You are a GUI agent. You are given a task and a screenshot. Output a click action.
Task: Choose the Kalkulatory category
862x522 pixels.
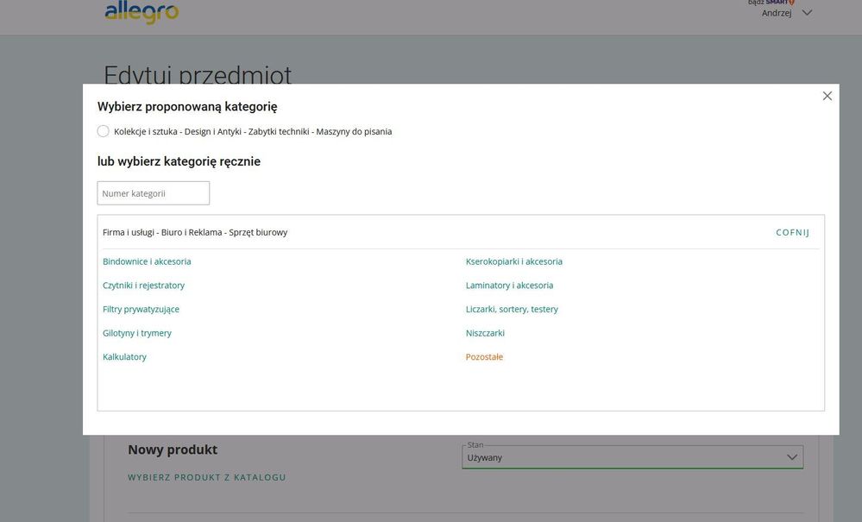pyautogui.click(x=124, y=357)
